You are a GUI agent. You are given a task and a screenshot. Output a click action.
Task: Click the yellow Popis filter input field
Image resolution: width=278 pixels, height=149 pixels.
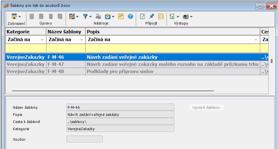tap(172, 48)
